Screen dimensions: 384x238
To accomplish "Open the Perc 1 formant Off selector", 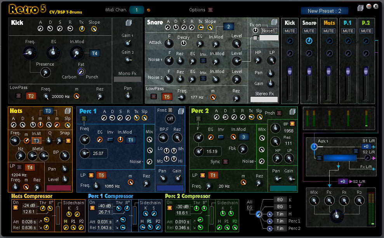I will 170,119.
